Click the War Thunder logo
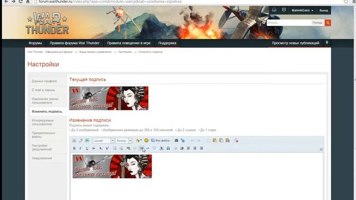 click(x=47, y=23)
